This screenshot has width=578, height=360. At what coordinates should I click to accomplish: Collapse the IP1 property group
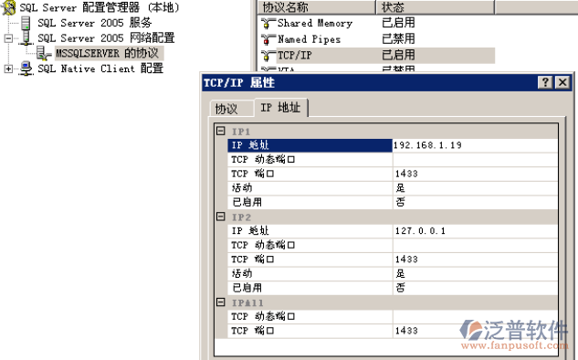click(x=220, y=131)
